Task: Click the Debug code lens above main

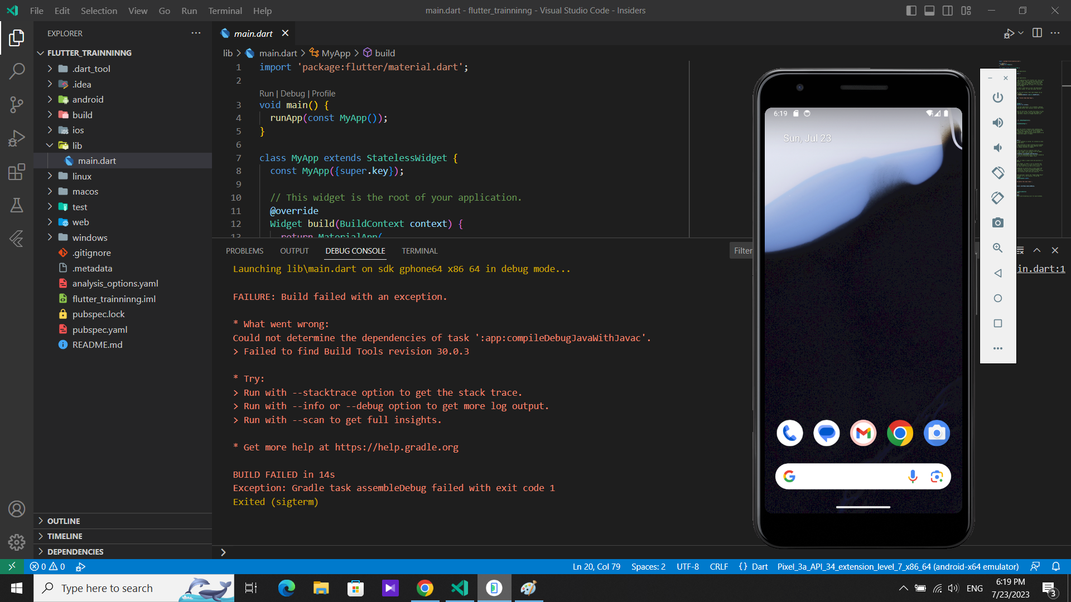Action: [292, 94]
